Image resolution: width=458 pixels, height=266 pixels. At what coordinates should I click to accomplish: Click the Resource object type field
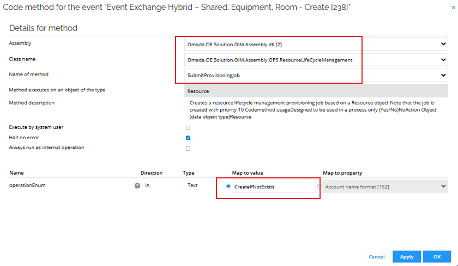click(316, 91)
